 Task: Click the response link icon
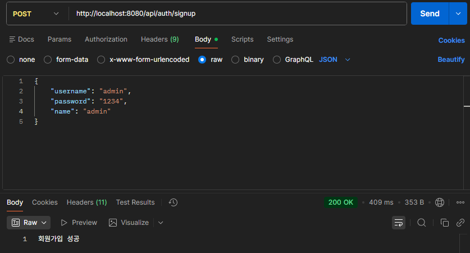pyautogui.click(x=460, y=223)
